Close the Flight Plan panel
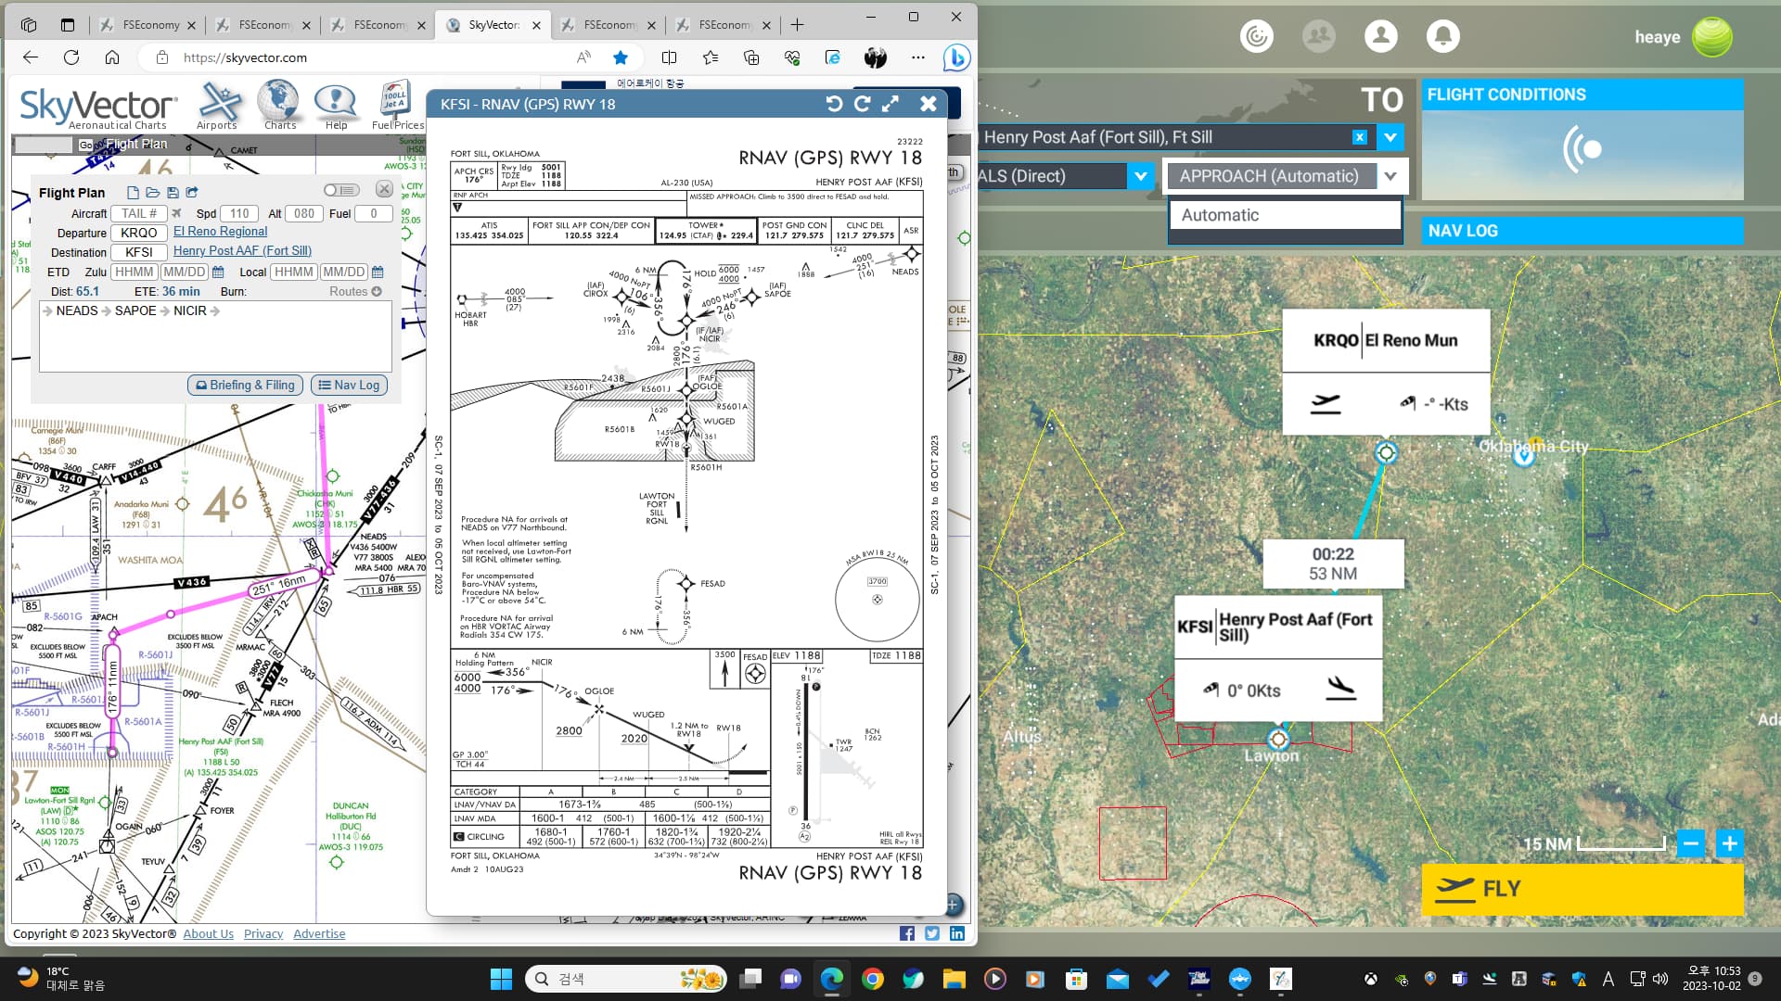The height and width of the screenshot is (1001, 1781). point(384,189)
